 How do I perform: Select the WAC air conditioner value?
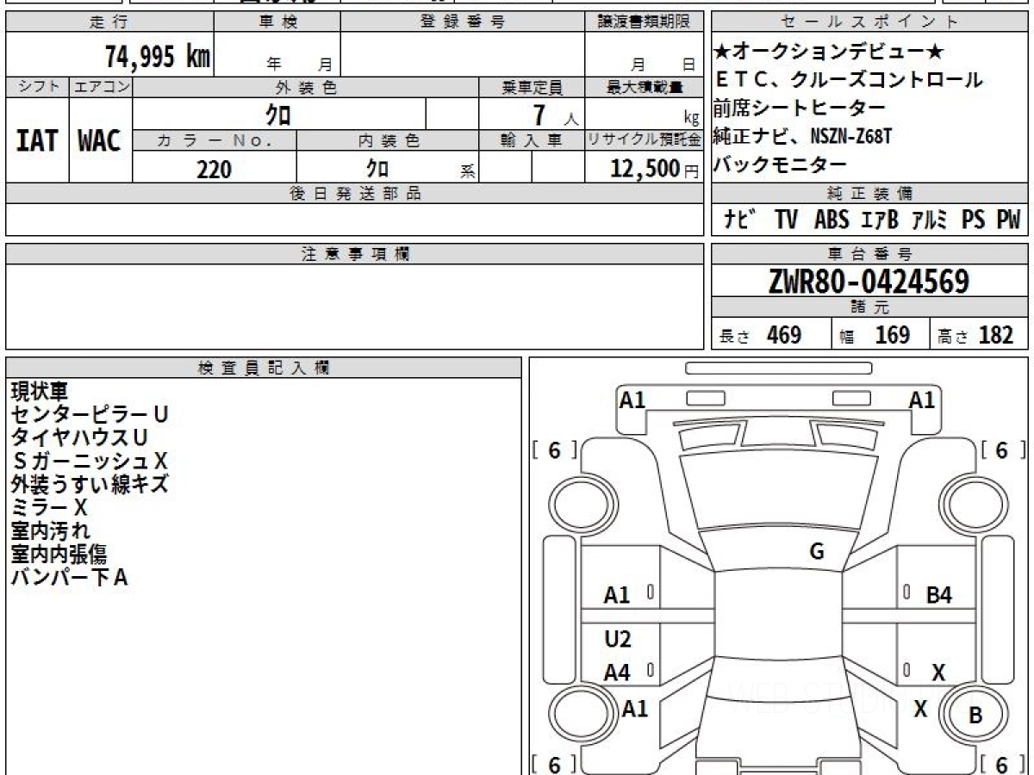tap(100, 141)
